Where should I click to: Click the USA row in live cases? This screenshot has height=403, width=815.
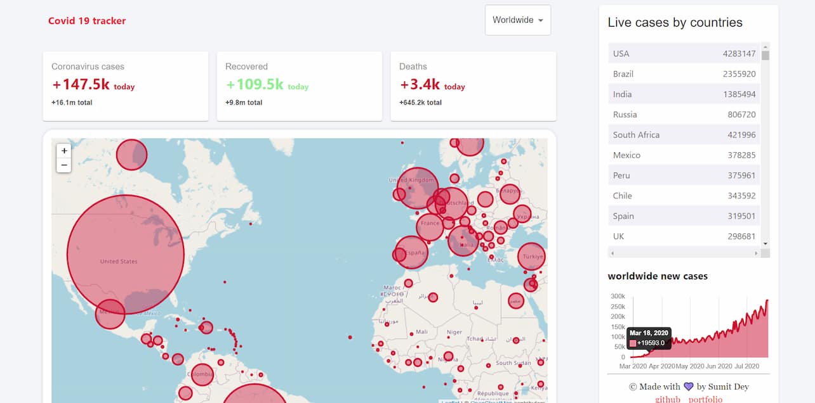point(684,53)
